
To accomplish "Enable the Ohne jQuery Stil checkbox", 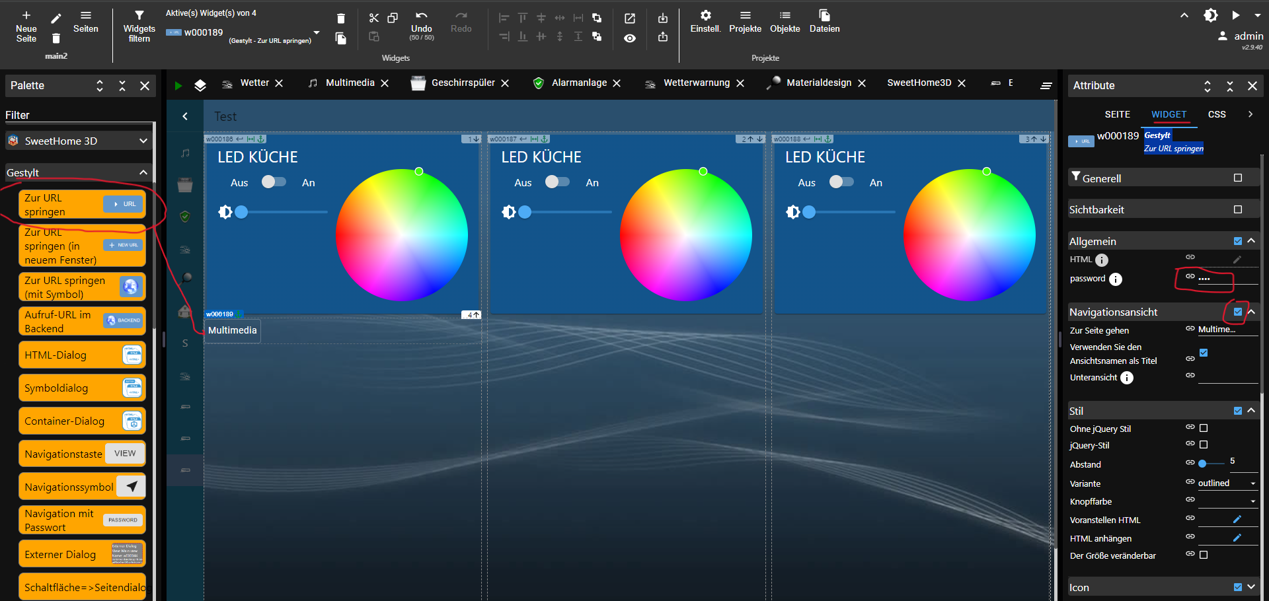I will tap(1204, 428).
